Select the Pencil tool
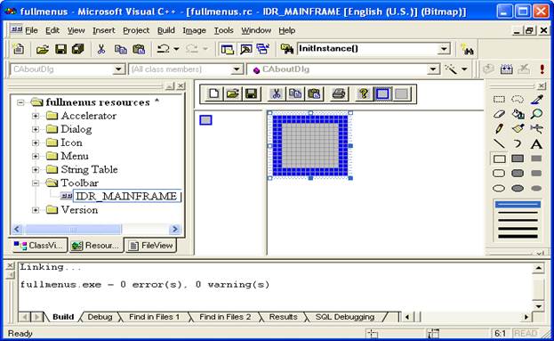Viewport: 554px width, 341px height. coord(499,128)
